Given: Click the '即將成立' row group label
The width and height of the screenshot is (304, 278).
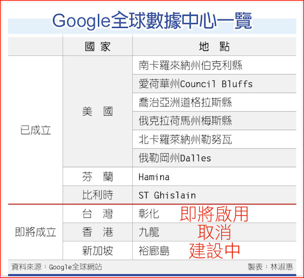Looking at the screenshot, I should (x=35, y=232).
